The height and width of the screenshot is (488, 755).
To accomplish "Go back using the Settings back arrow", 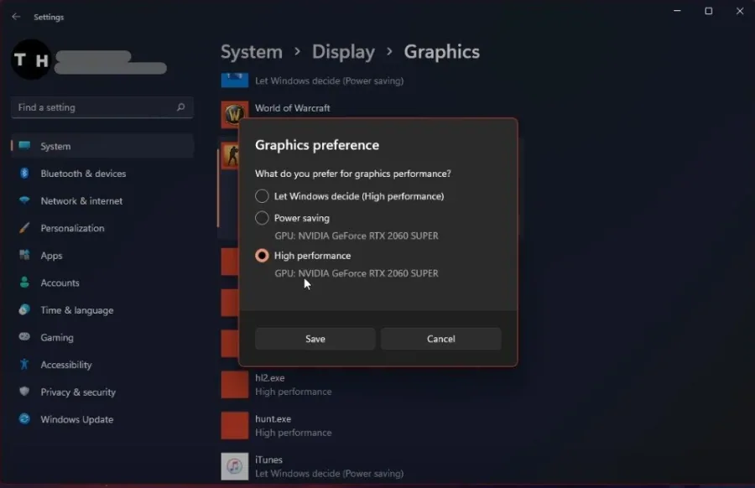I will (16, 17).
